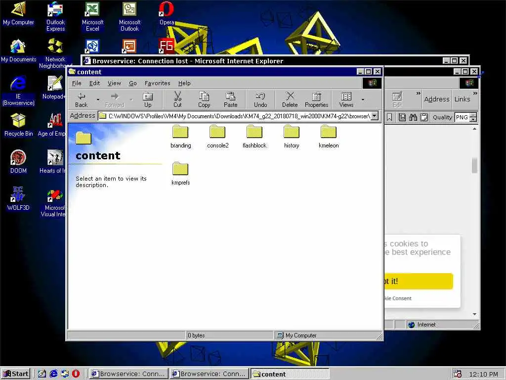Click the Start button
This screenshot has width=506, height=380.
point(16,374)
